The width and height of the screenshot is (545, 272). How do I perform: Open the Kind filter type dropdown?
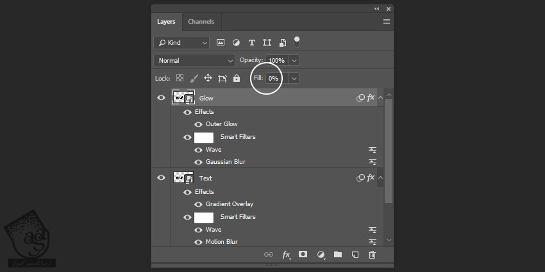181,43
